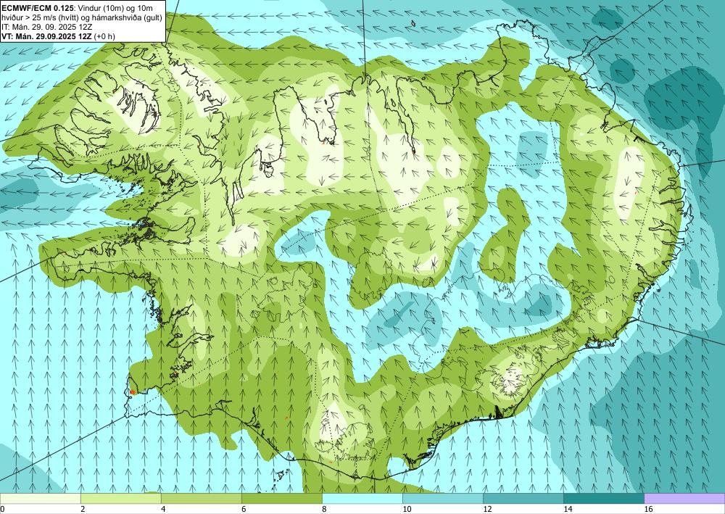Viewport: 725px width, 514px height.
Task: Click the legend value '0'
Action: coord(2,509)
